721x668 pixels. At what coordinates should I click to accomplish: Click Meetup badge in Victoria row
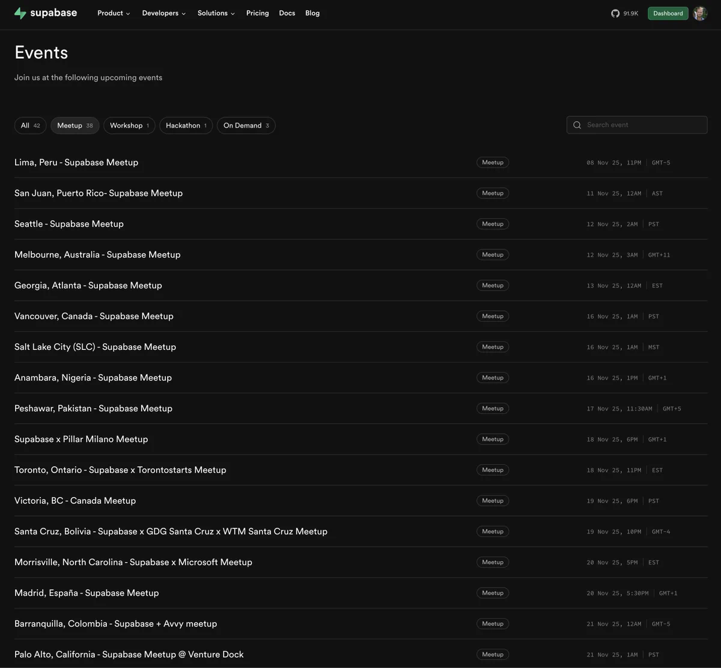tap(493, 500)
